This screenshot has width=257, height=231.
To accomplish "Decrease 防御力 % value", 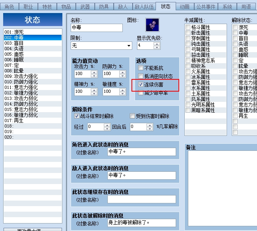I will click(x=123, y=76).
